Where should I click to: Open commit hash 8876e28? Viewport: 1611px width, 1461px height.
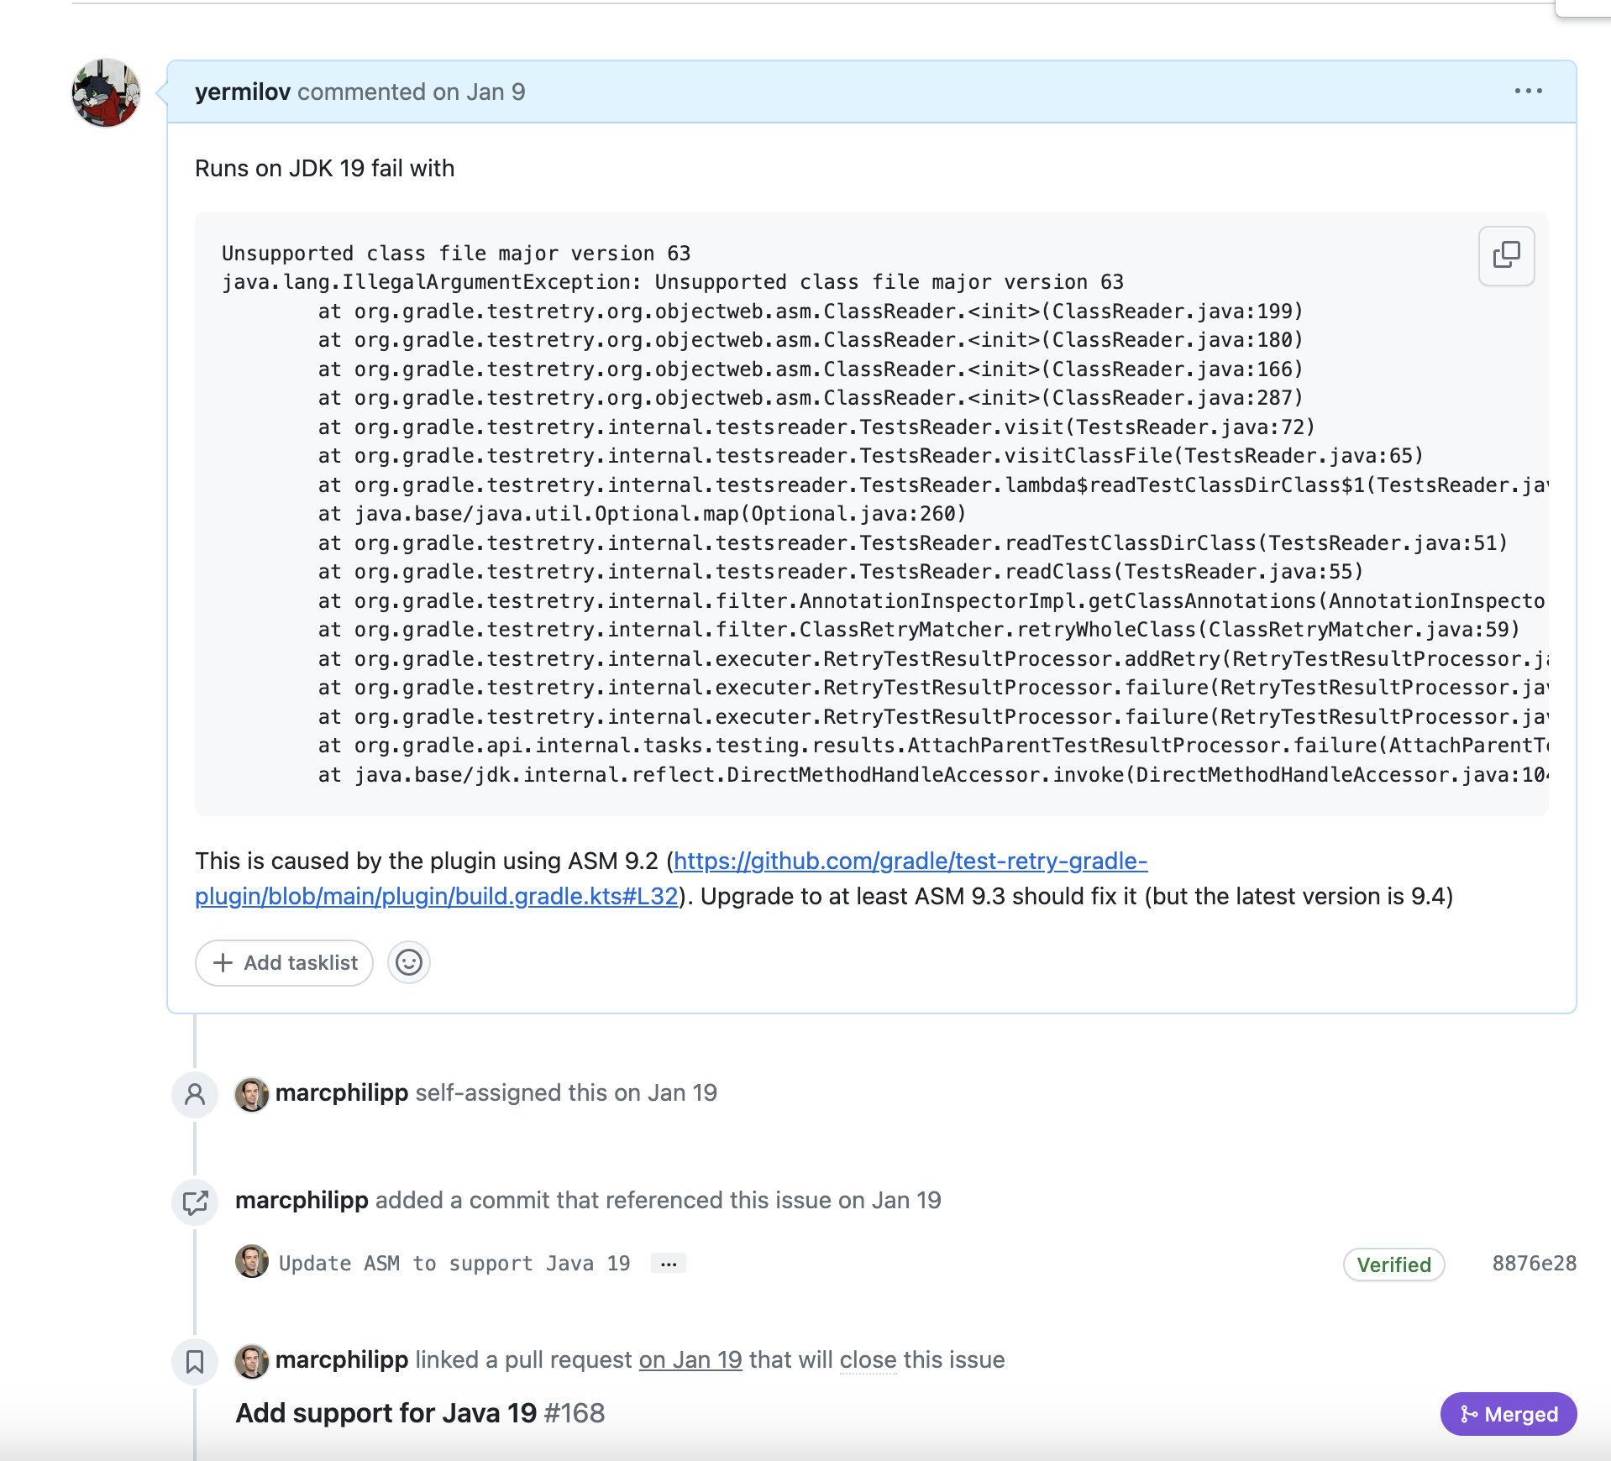tap(1534, 1264)
